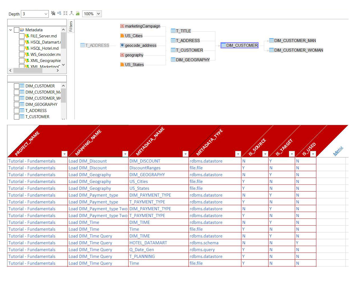Select the geography element node icon
The width and height of the screenshot is (355, 286).
coord(122,55)
